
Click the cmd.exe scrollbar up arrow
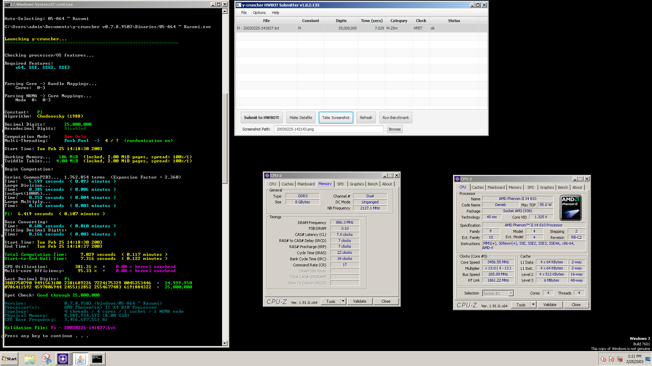click(x=224, y=11)
